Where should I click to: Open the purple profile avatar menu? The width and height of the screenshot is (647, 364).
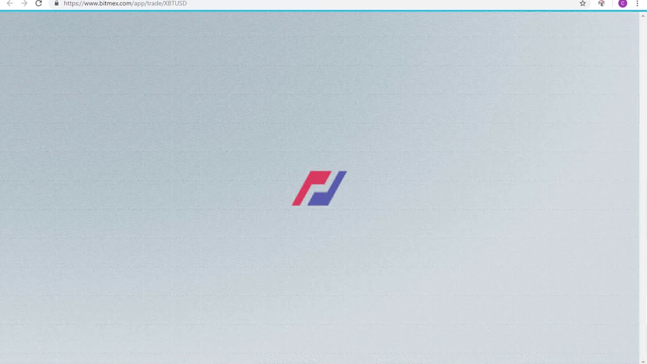pyautogui.click(x=623, y=4)
